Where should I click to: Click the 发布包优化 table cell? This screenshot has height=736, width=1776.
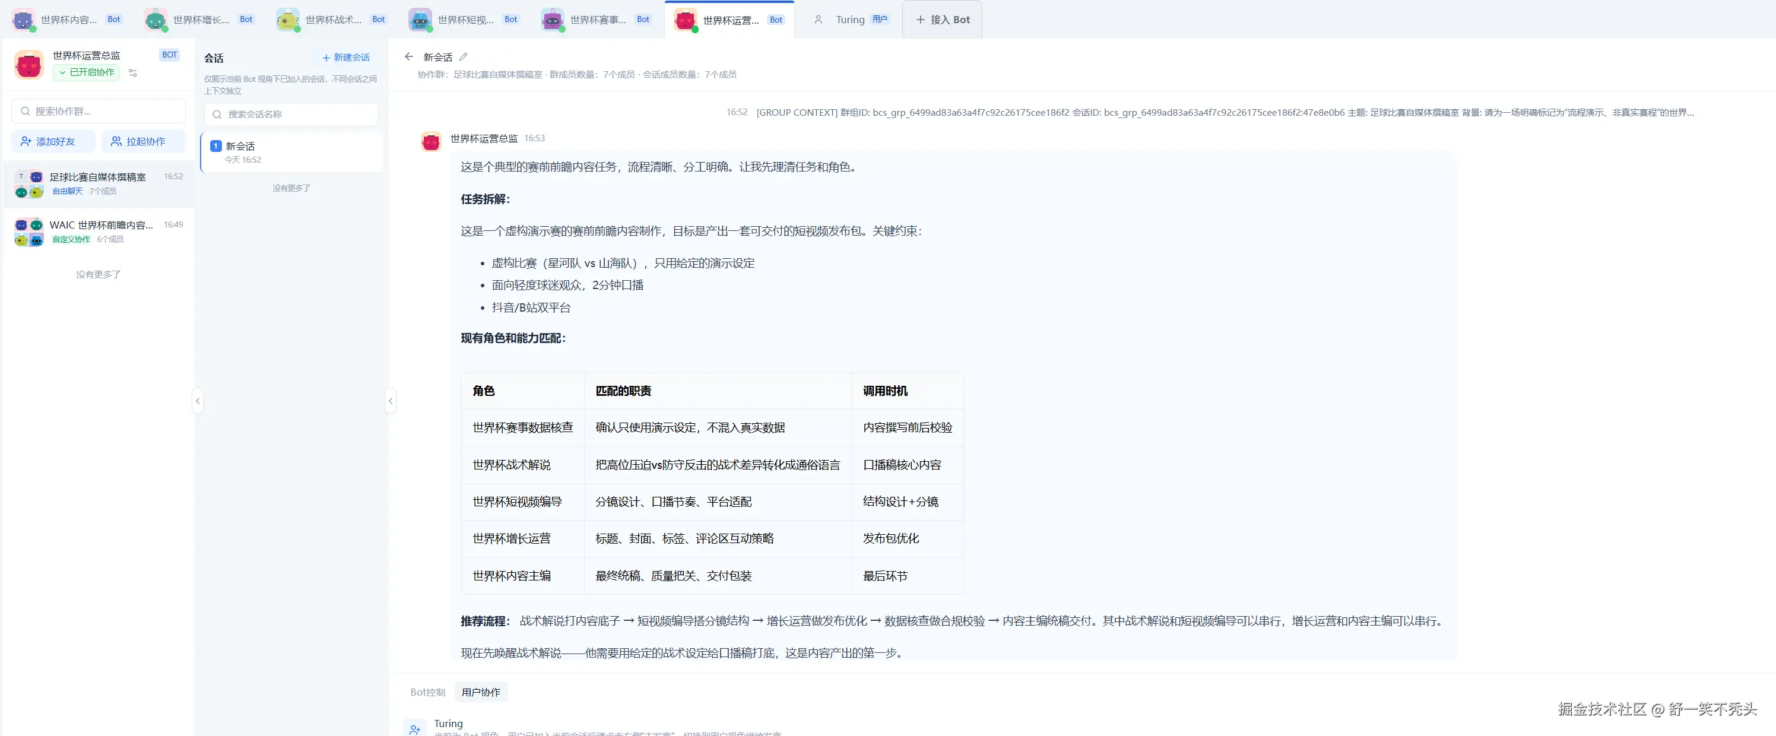coord(908,538)
